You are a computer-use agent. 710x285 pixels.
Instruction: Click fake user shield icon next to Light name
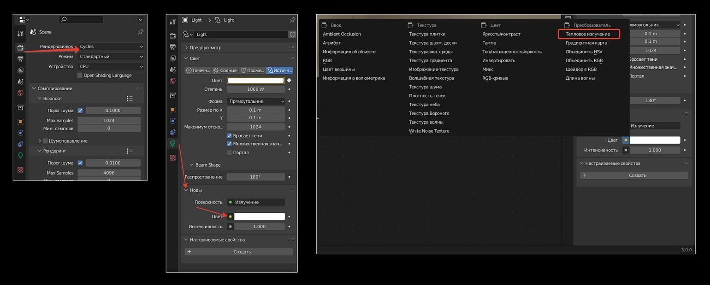(x=292, y=35)
